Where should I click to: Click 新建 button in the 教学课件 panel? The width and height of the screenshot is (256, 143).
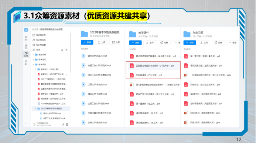[135, 43]
